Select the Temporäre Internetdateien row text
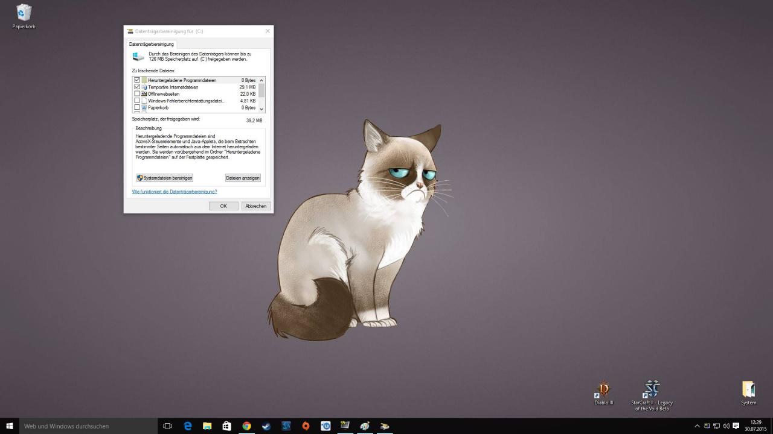 point(173,87)
